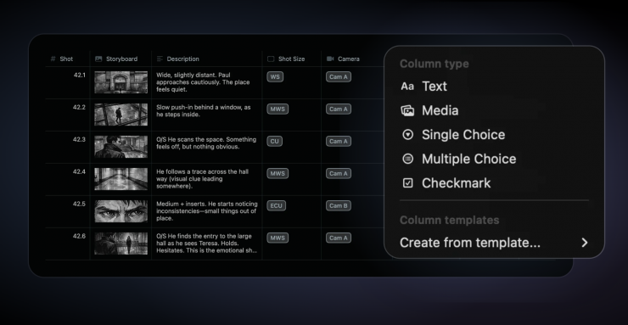Click the Multiple Choice icon
The width and height of the screenshot is (628, 325).
[407, 159]
